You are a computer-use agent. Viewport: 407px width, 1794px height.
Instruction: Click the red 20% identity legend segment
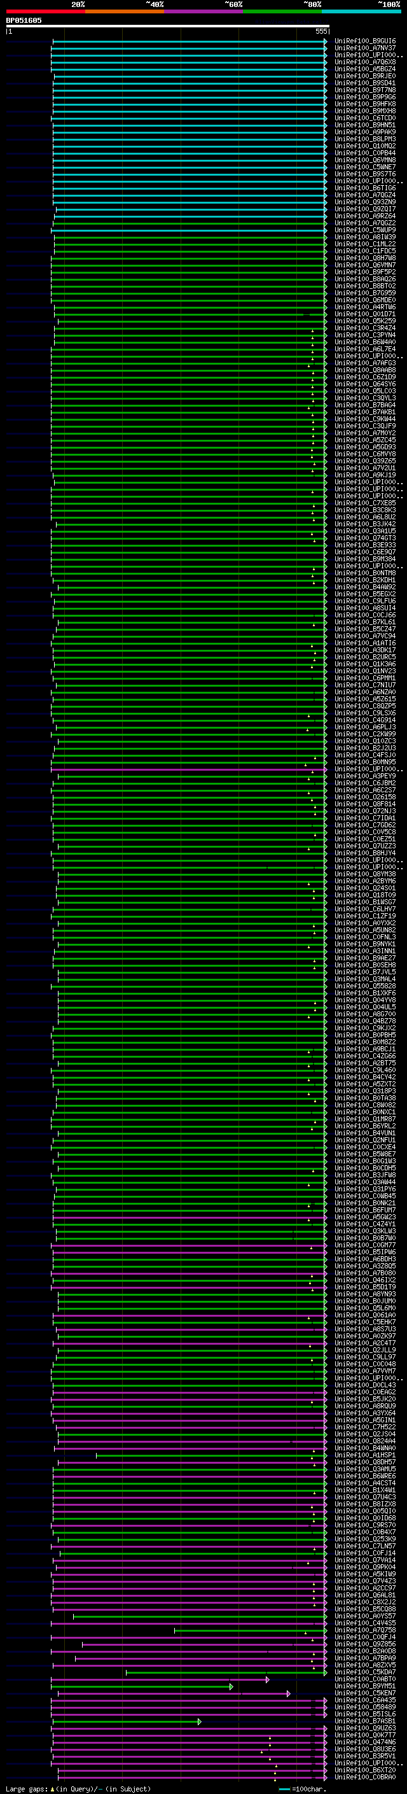tap(45, 11)
